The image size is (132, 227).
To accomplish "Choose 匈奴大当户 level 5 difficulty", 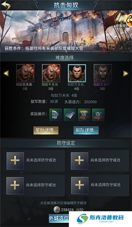I will pyautogui.click(x=103, y=73).
